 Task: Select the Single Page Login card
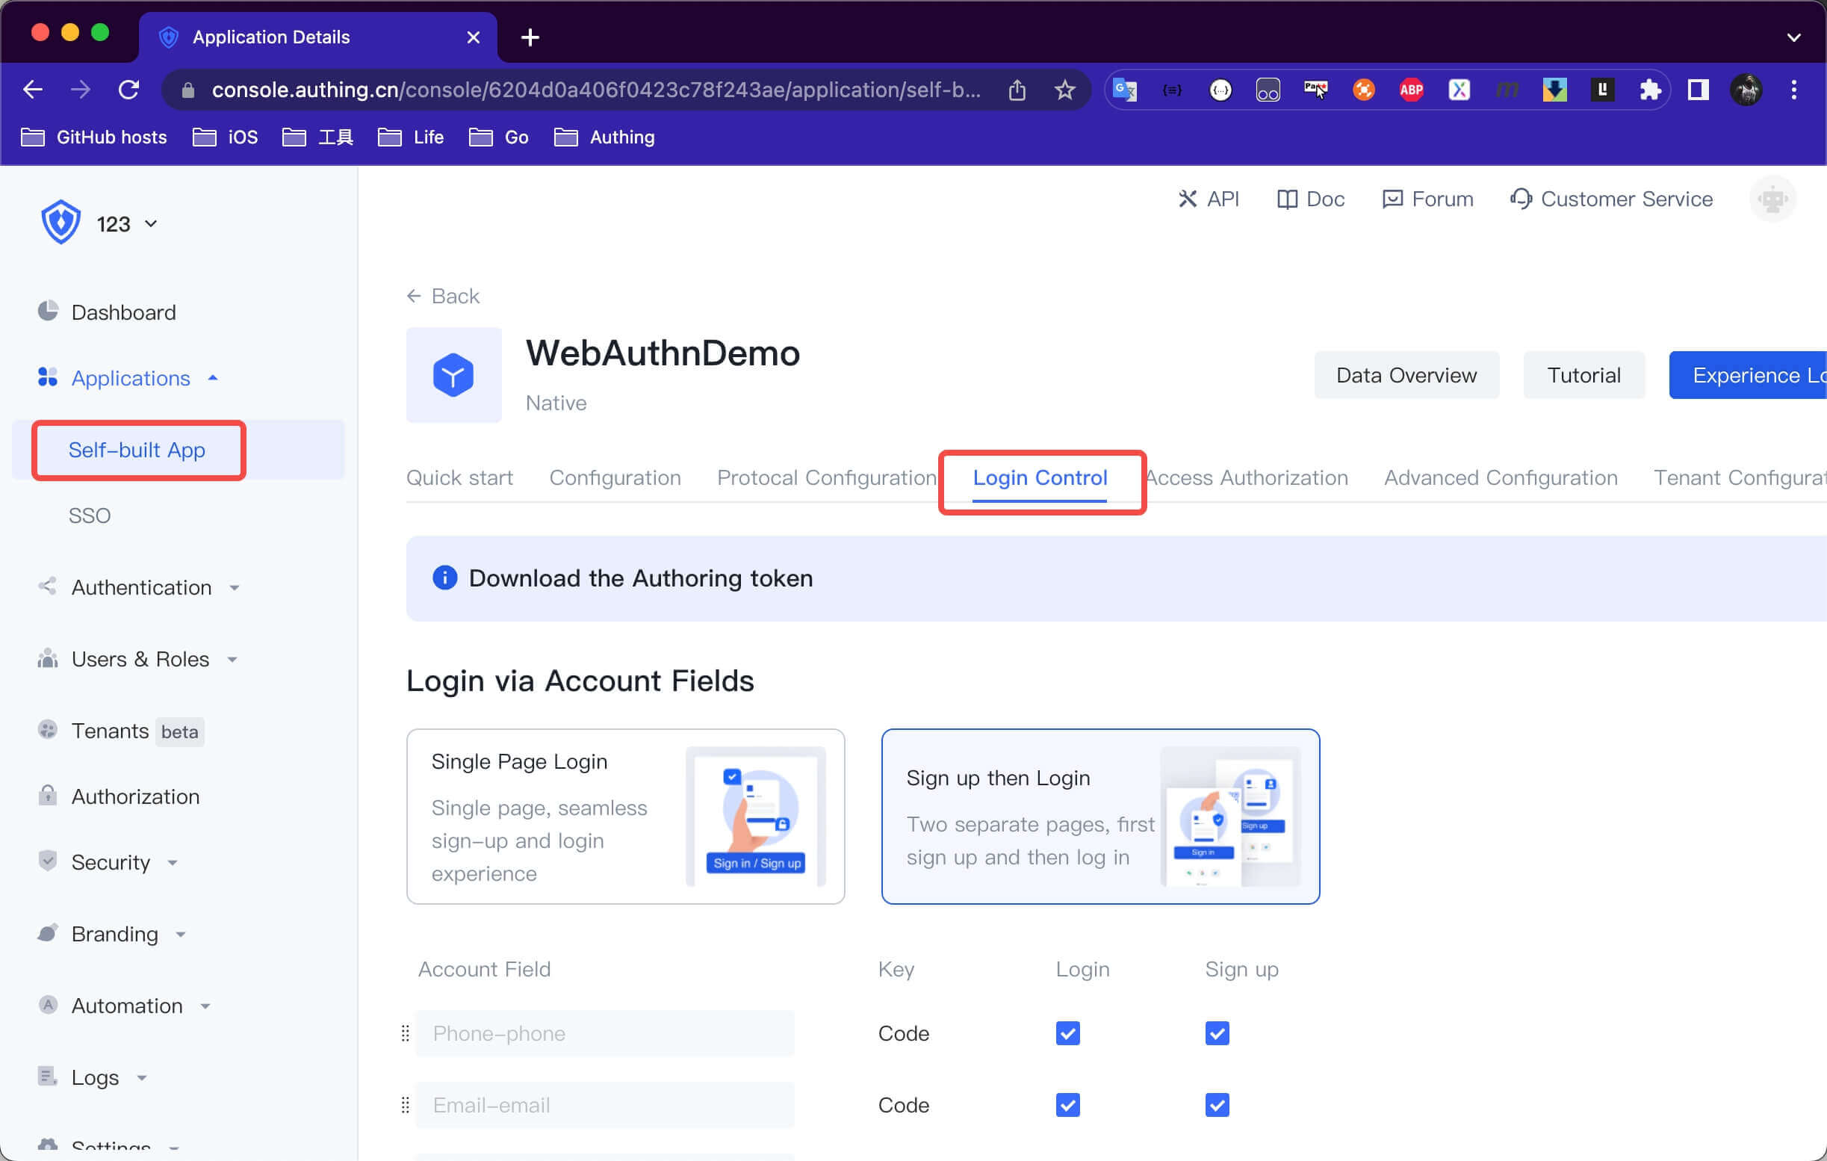tap(625, 817)
